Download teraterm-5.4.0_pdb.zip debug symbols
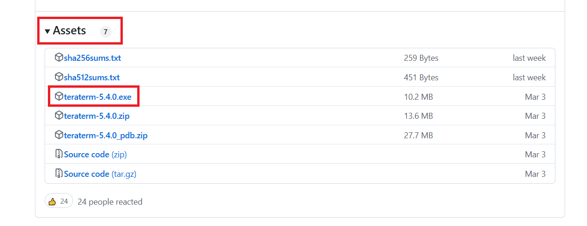587x226 pixels. click(x=106, y=136)
